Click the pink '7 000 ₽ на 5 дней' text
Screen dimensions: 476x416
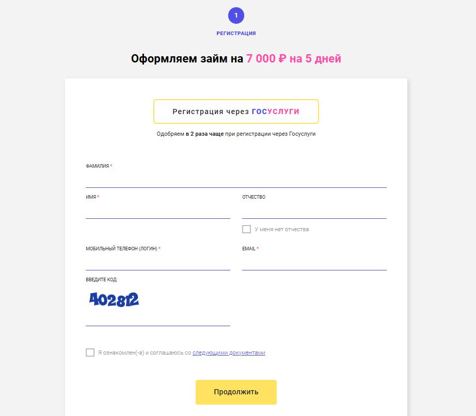tap(293, 58)
